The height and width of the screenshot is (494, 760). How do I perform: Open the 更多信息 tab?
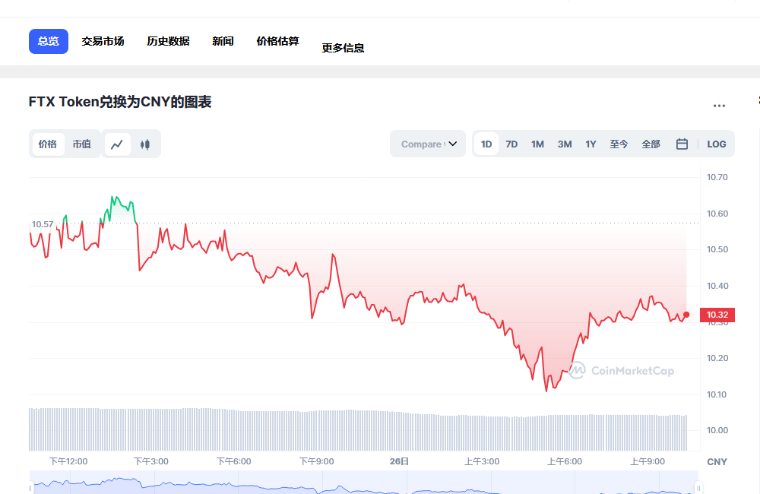point(343,48)
